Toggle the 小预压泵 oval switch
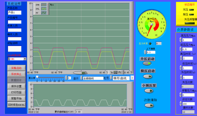The height and width of the screenshot is (116, 197). click(x=149, y=91)
